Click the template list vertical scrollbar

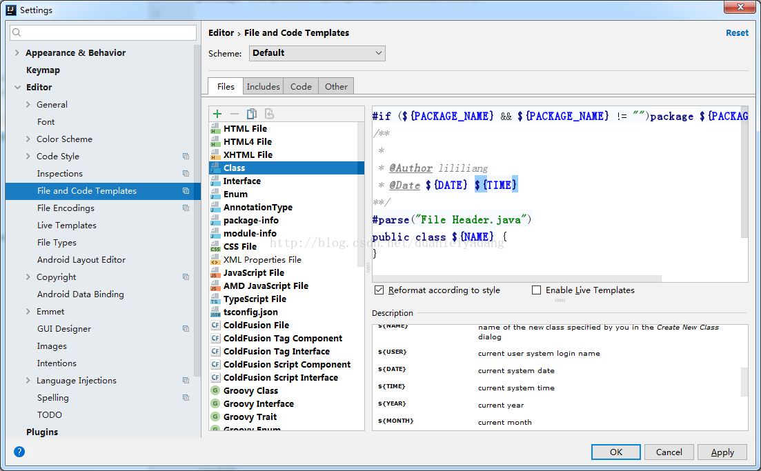click(361, 194)
